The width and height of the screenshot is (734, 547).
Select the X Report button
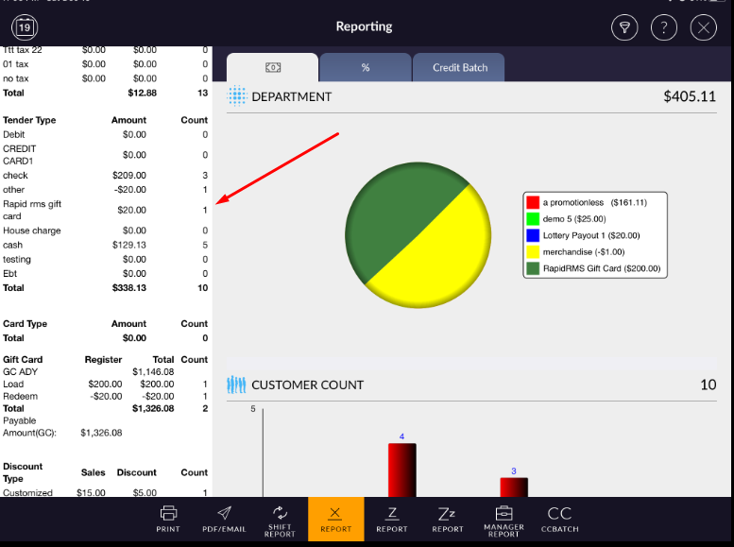335,519
